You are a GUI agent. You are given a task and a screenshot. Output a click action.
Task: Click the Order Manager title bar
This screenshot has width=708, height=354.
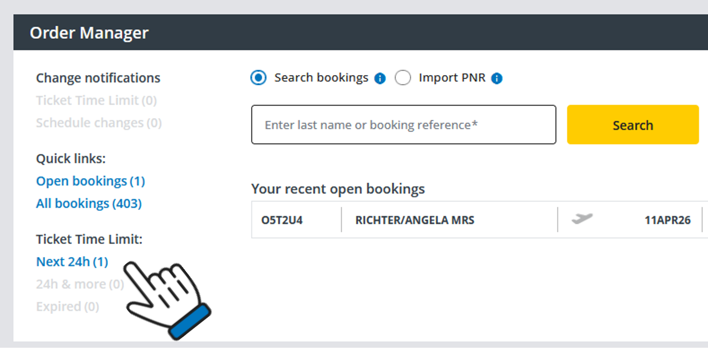[x=89, y=32]
